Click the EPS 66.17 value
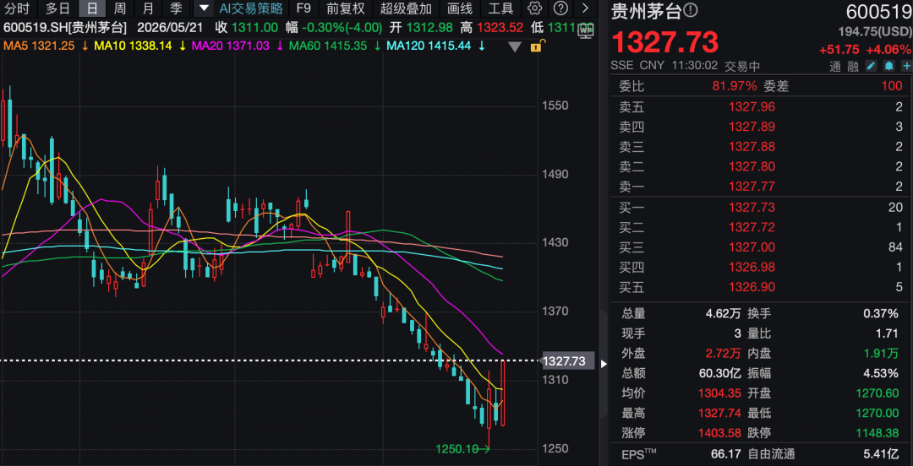This screenshot has width=913, height=466. pos(725,453)
